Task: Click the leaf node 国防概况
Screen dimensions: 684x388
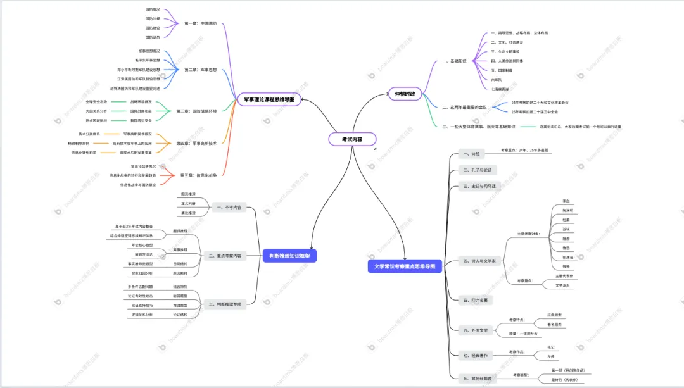Action: [x=153, y=9]
